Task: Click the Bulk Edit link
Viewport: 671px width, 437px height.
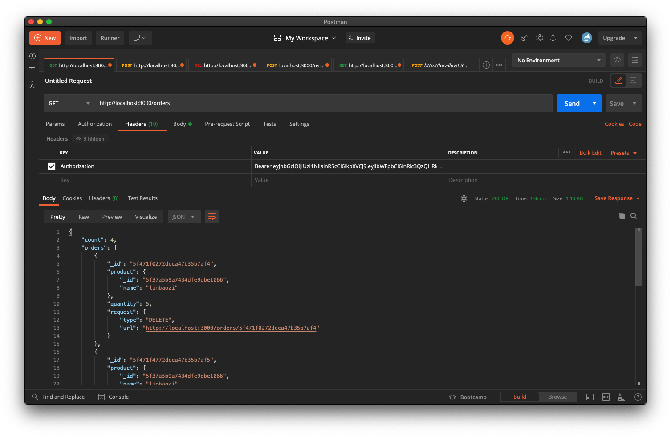Action: click(590, 153)
